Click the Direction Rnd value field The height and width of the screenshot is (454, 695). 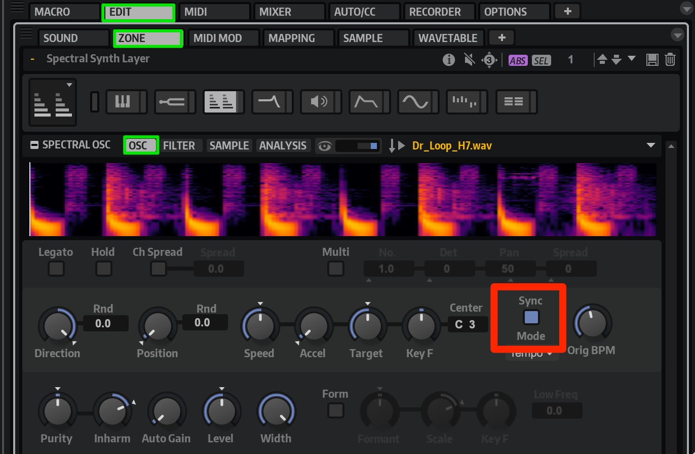(x=105, y=323)
